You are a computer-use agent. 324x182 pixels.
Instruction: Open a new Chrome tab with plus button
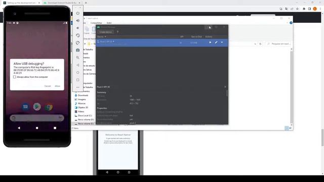coord(86,3)
